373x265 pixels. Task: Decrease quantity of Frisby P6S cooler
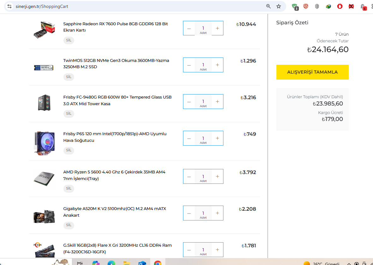tap(189, 138)
